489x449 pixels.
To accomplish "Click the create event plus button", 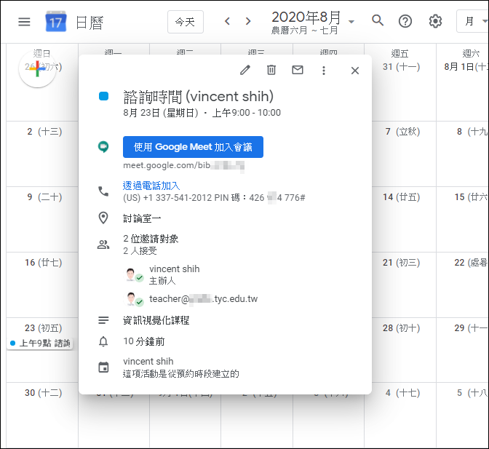I will (37, 69).
